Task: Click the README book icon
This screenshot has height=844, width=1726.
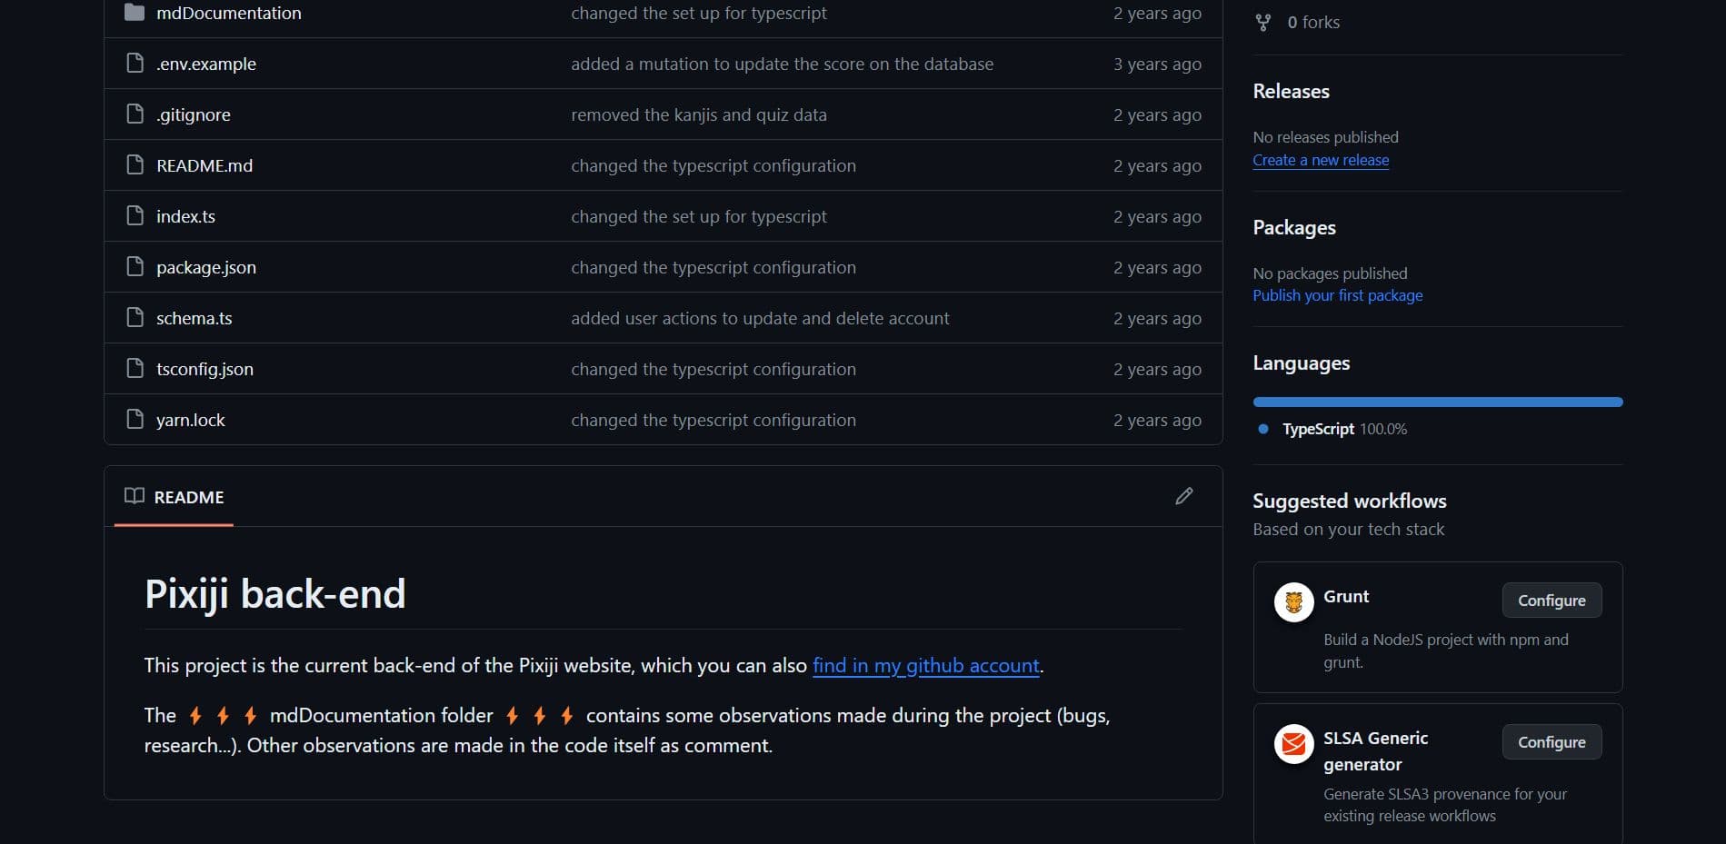Action: pos(135,496)
